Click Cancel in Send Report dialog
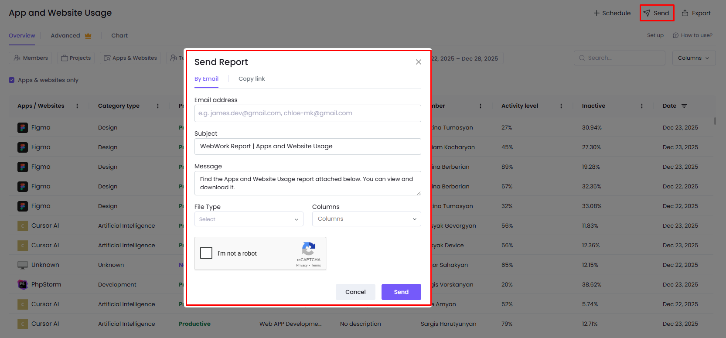The image size is (726, 338). 355,292
